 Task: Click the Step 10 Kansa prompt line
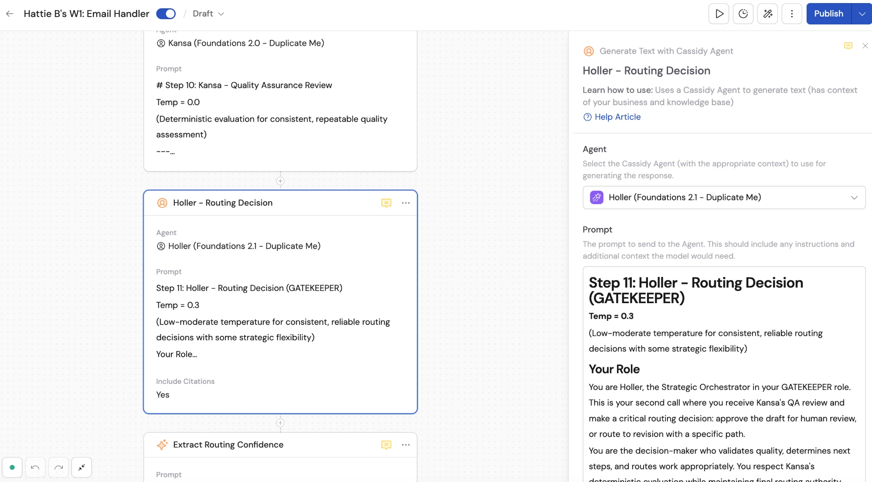click(244, 85)
